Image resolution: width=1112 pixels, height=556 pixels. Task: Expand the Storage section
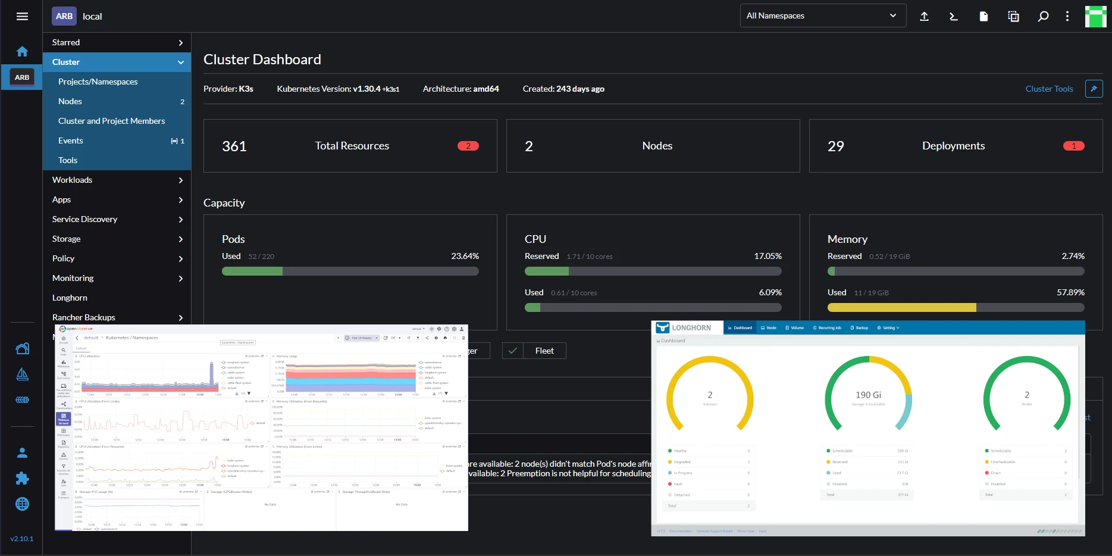tap(117, 239)
